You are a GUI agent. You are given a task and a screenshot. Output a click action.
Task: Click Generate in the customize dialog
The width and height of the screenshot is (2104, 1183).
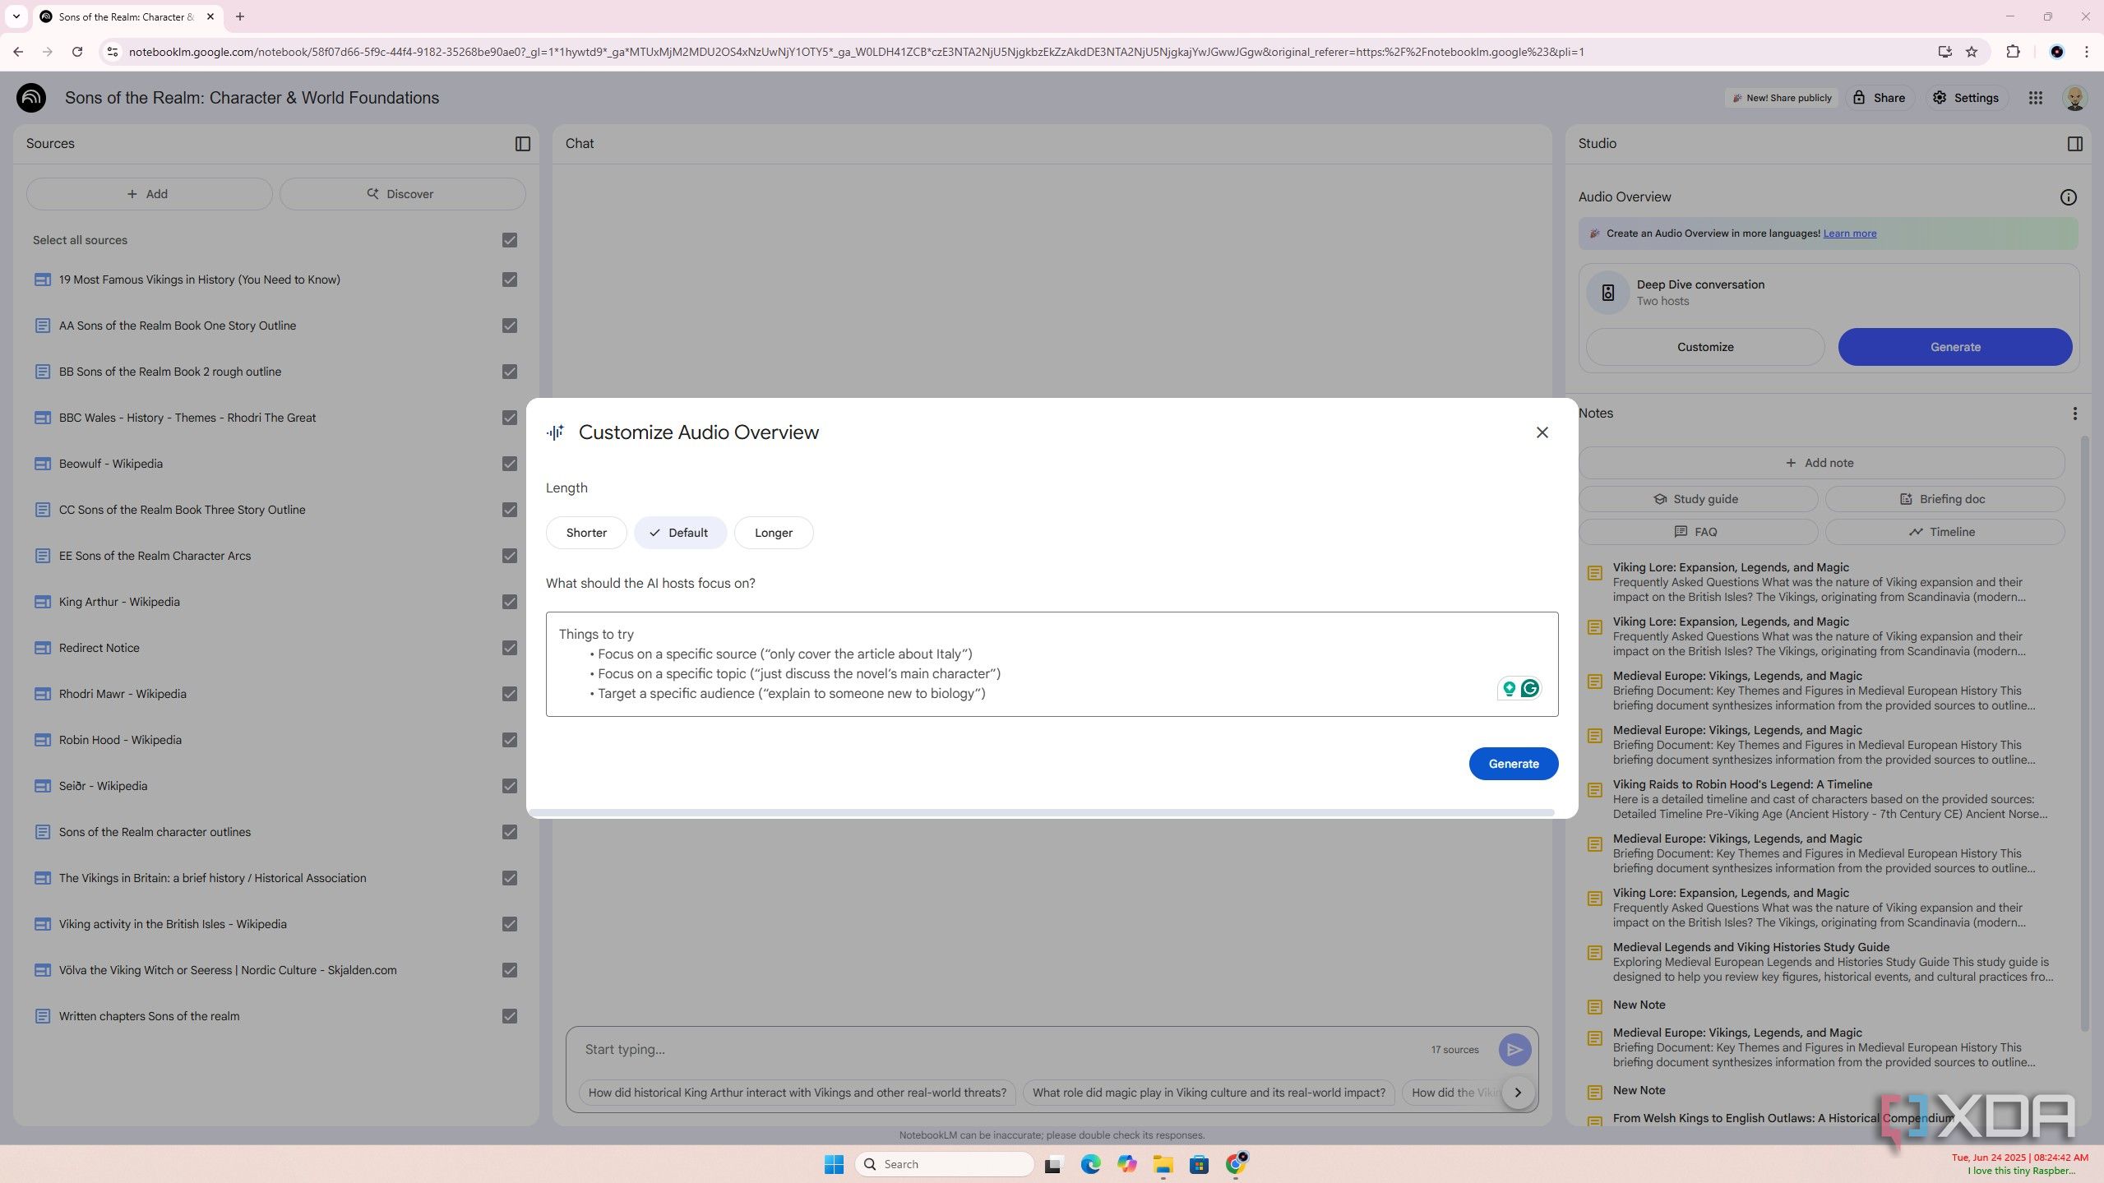pos(1513,764)
